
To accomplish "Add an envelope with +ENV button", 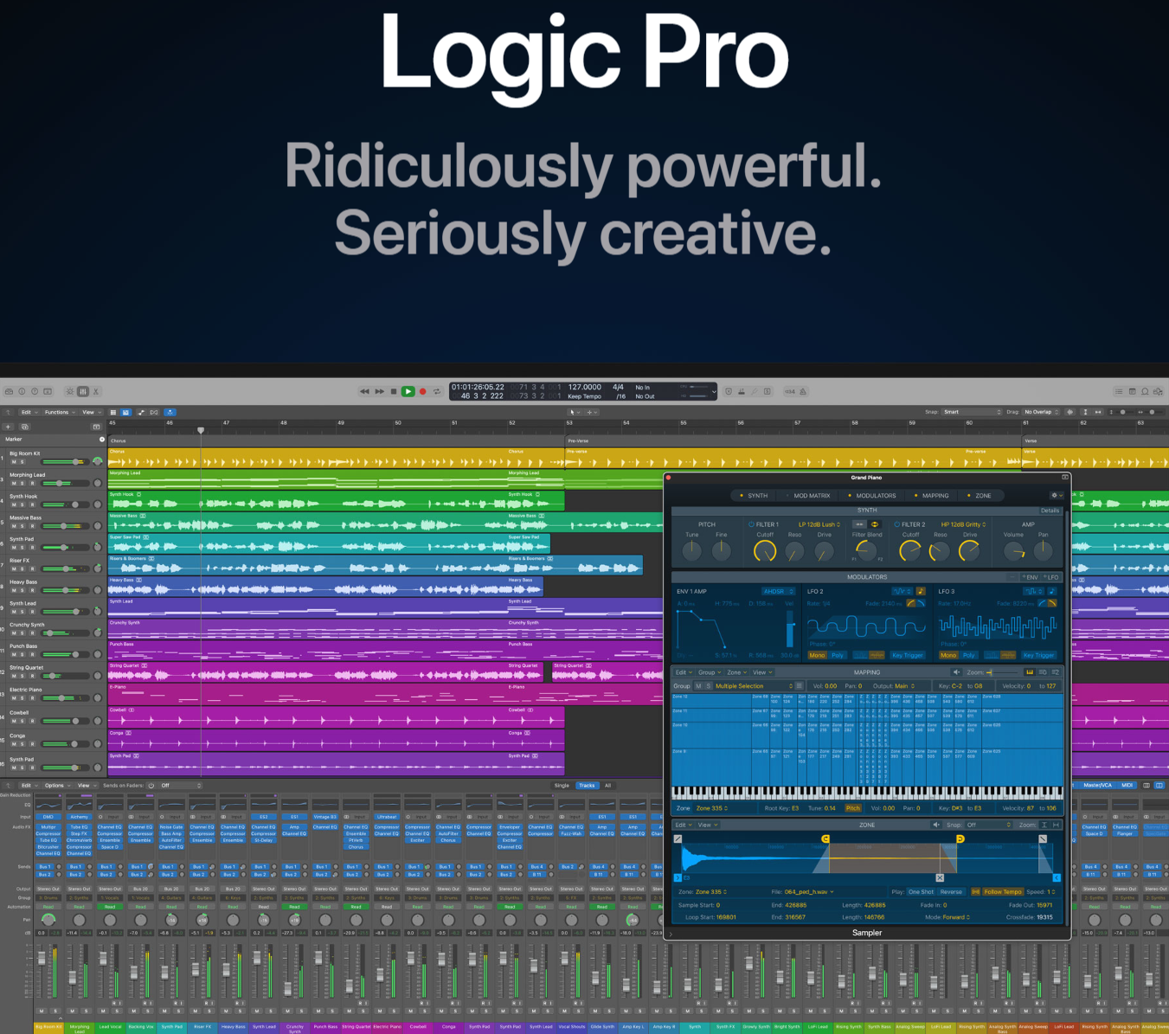I will 1030,577.
